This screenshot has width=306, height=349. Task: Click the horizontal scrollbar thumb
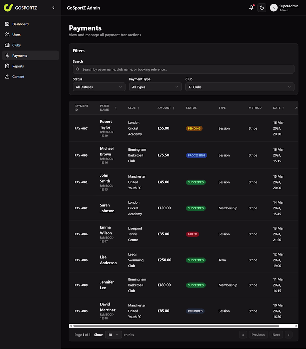coord(176,326)
